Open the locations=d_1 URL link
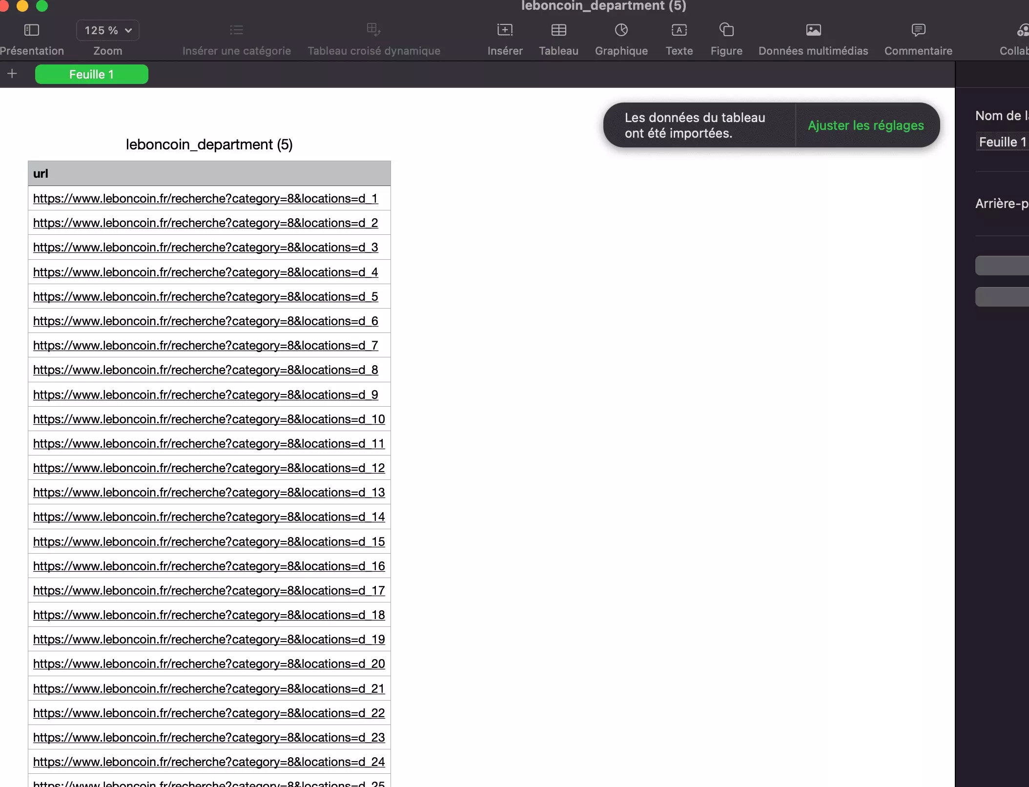The height and width of the screenshot is (787, 1029). coord(205,199)
